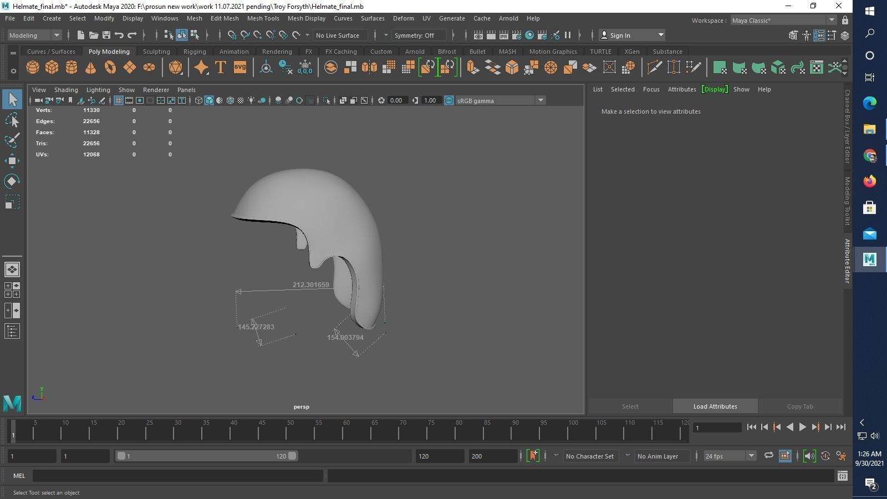Toggle smooth shade all in viewport
The image size is (887, 499).
pyautogui.click(x=209, y=100)
